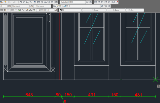Click the add viewport globe with green plus
Image resolution: width=160 pixels, height=103 pixels.
[102, 2]
